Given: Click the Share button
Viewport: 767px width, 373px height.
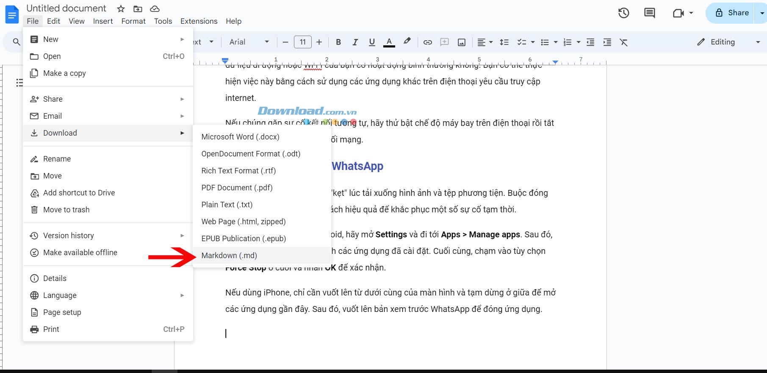Looking at the screenshot, I should click(x=732, y=13).
